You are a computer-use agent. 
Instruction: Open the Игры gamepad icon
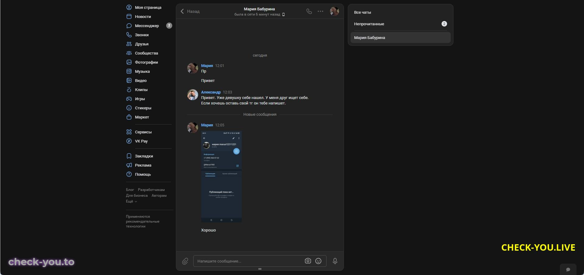[x=129, y=99]
